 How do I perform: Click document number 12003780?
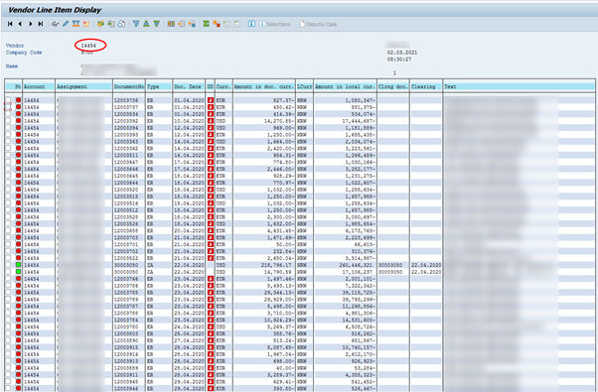point(126,327)
